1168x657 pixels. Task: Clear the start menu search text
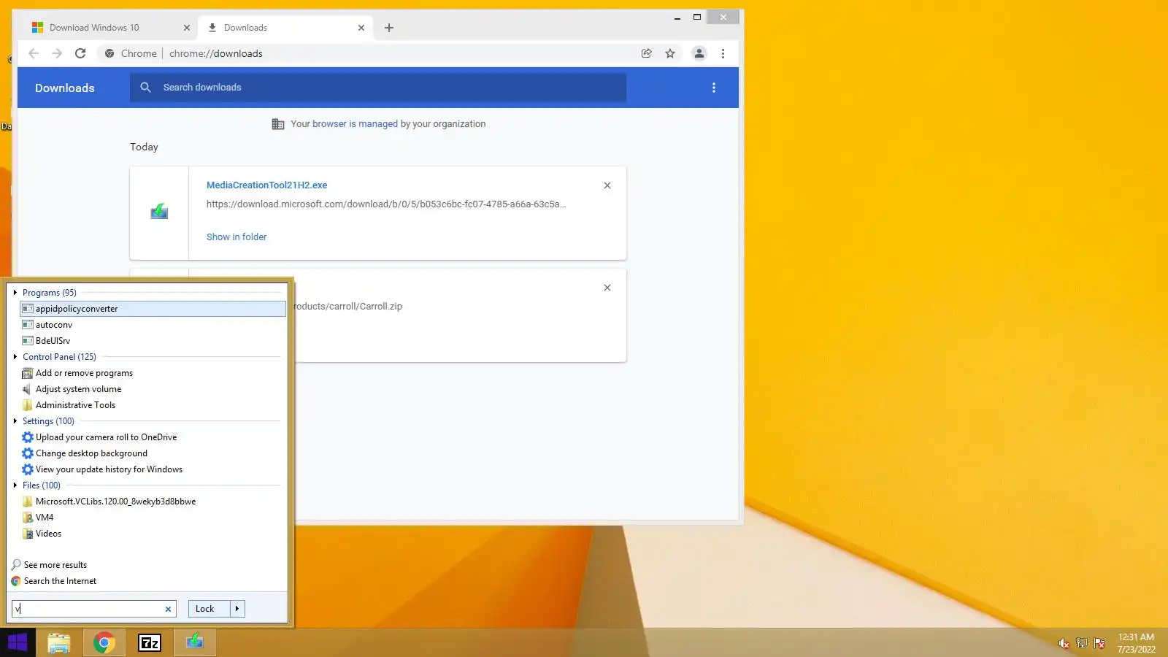coord(169,609)
